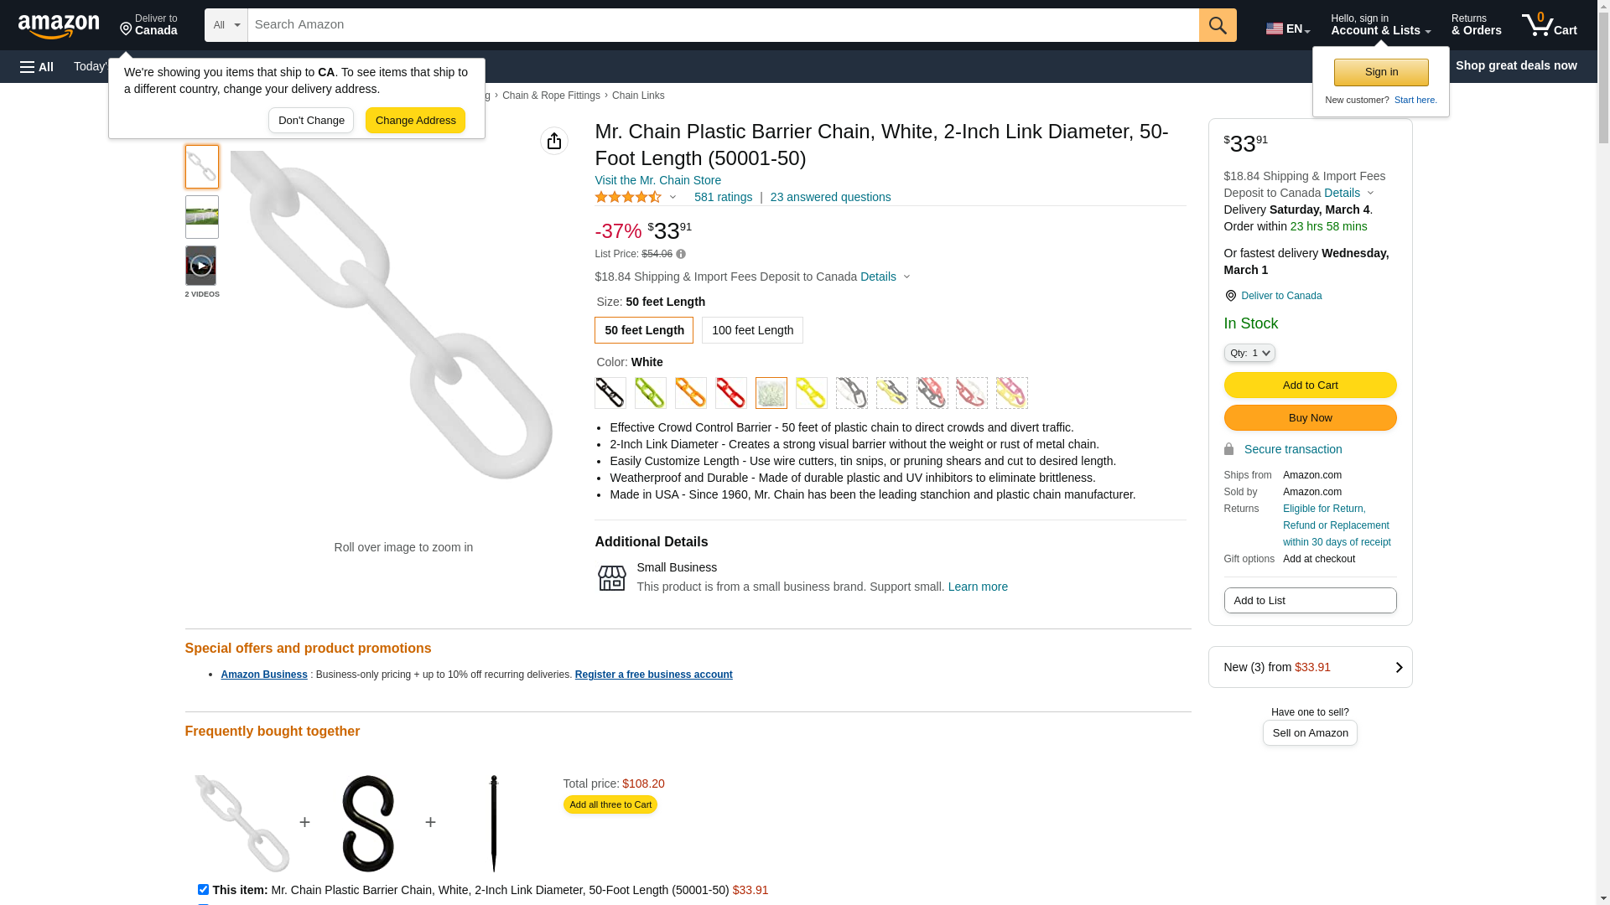Screen dimensions: 1610x905
Task: Click the search magnifier button
Action: click(x=1218, y=25)
